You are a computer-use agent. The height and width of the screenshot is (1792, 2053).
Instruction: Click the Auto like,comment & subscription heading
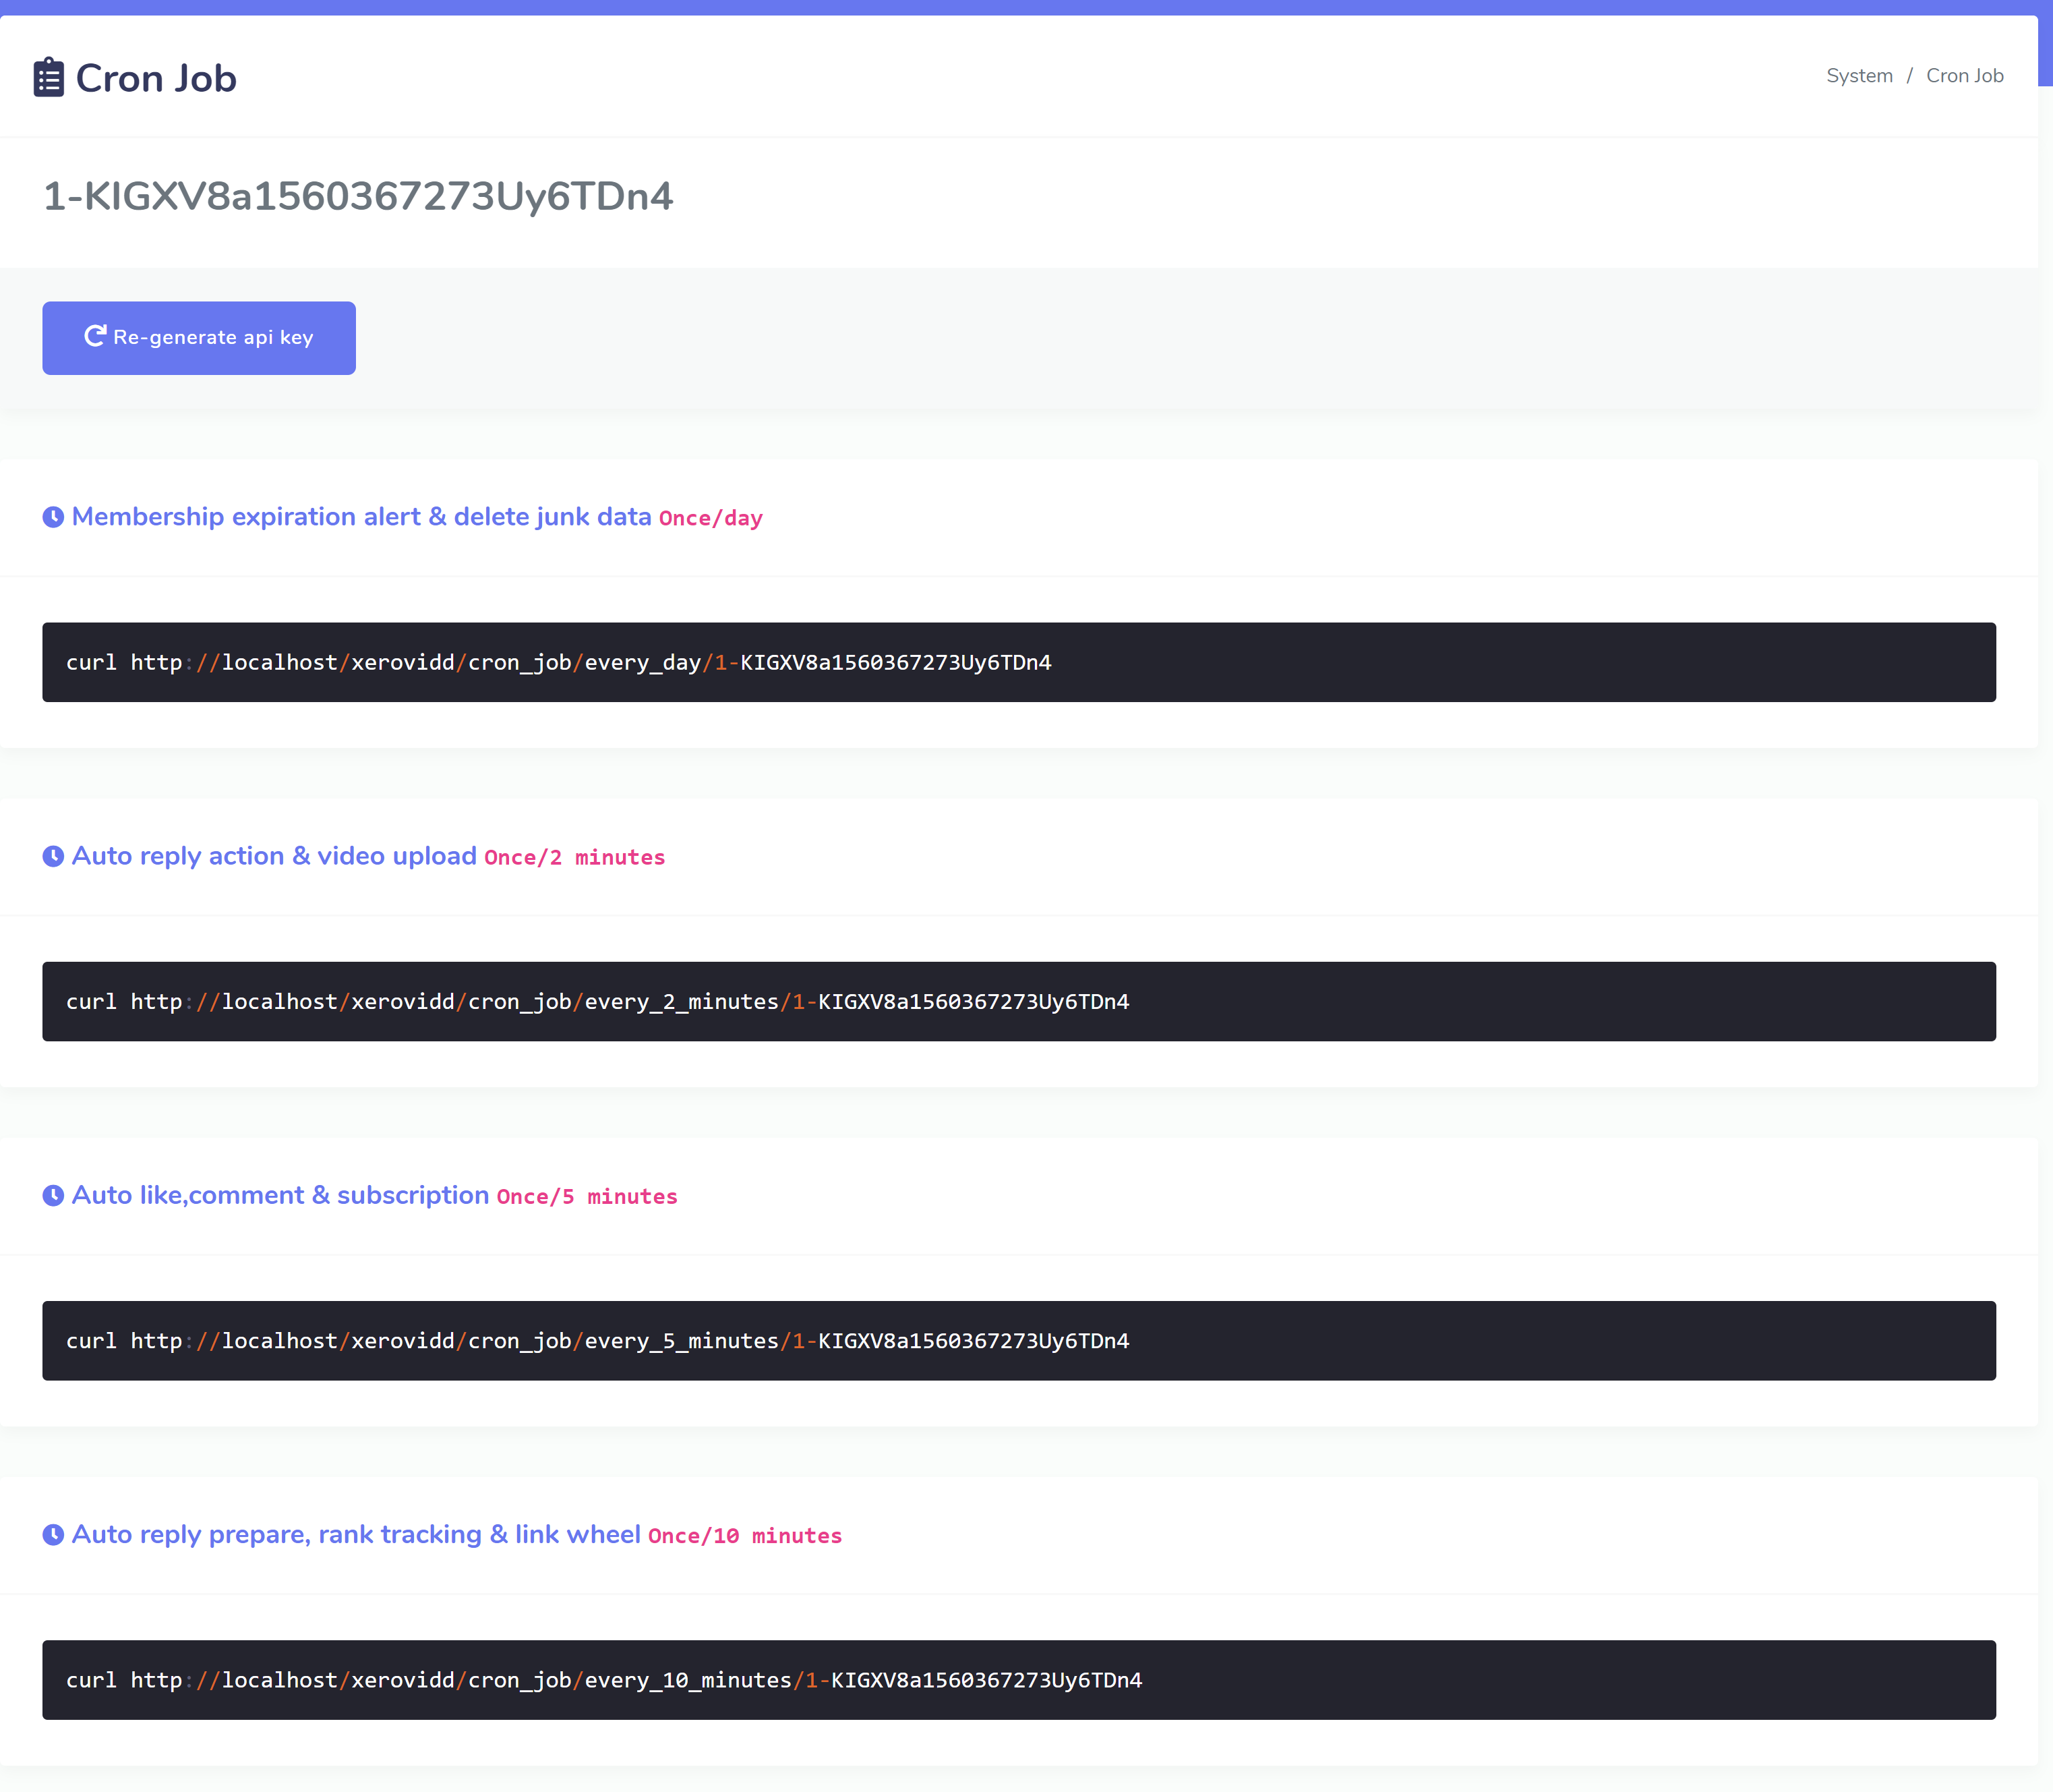click(x=280, y=1195)
